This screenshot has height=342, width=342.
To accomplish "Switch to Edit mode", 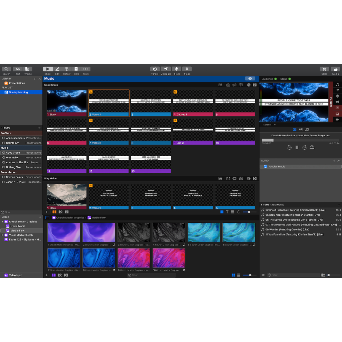I will coord(57,69).
